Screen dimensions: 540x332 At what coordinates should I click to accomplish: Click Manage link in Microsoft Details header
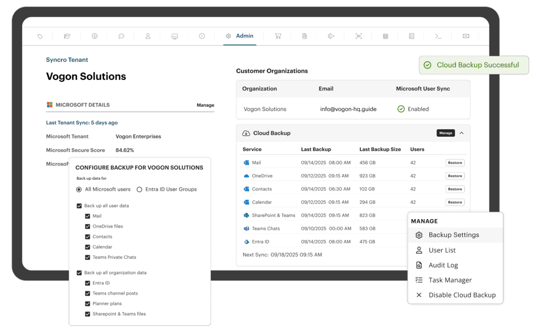point(206,105)
